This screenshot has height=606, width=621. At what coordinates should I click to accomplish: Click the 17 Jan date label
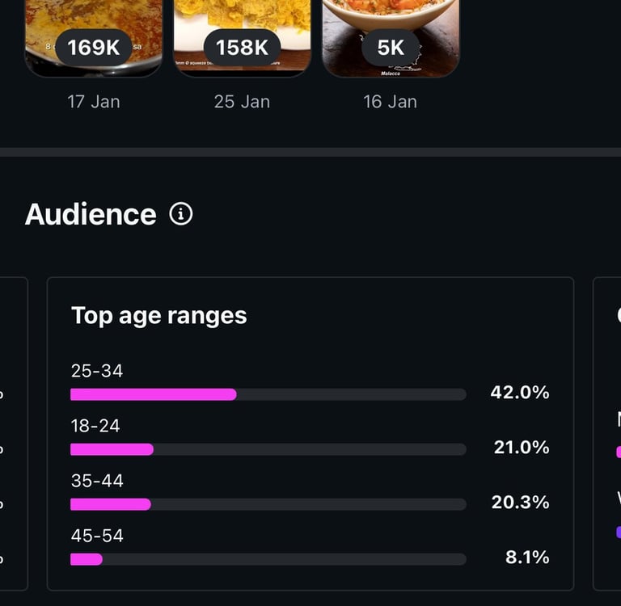[94, 102]
